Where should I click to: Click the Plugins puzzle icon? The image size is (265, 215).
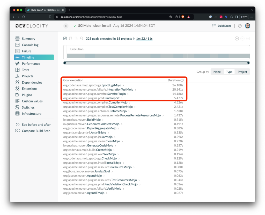point(17,95)
